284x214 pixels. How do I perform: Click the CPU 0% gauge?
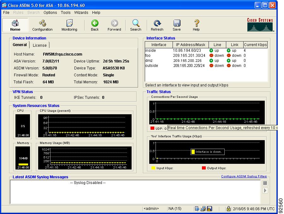tap(23, 126)
